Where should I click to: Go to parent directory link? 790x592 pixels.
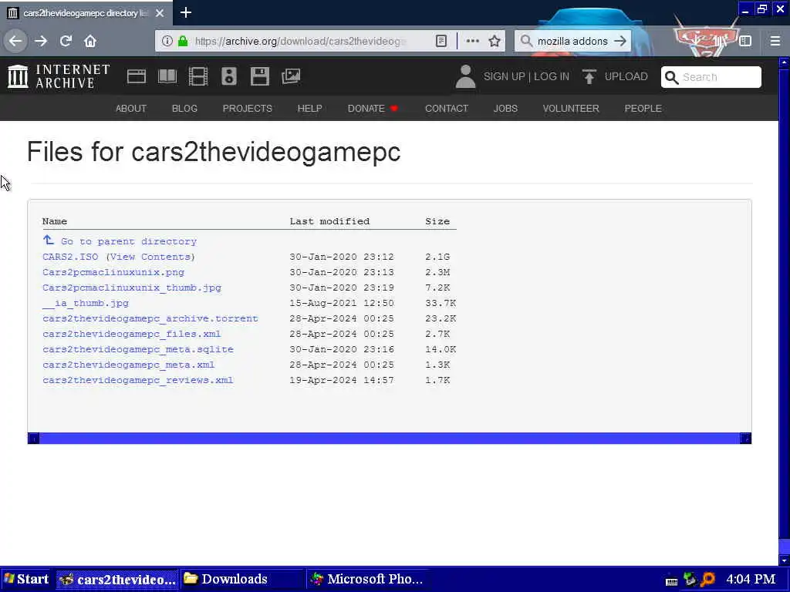(x=120, y=241)
